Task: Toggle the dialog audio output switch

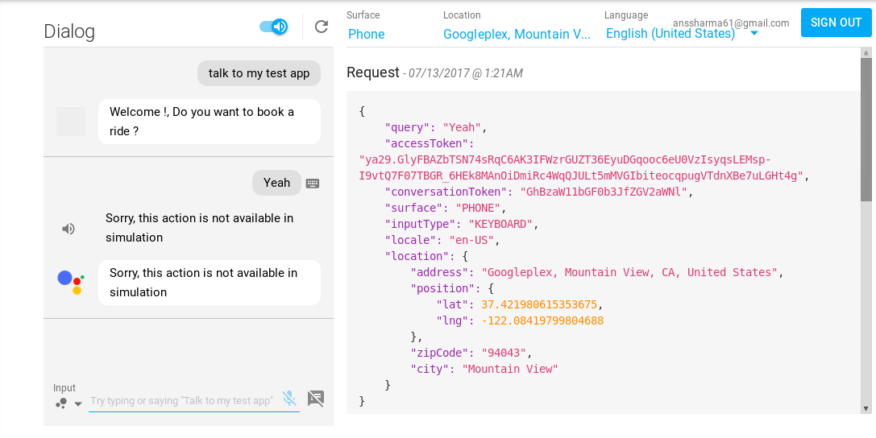Action: [x=274, y=27]
